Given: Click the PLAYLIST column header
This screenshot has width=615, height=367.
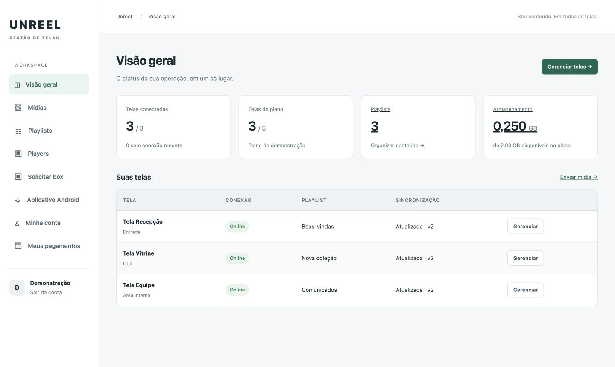Looking at the screenshot, I should click(314, 200).
